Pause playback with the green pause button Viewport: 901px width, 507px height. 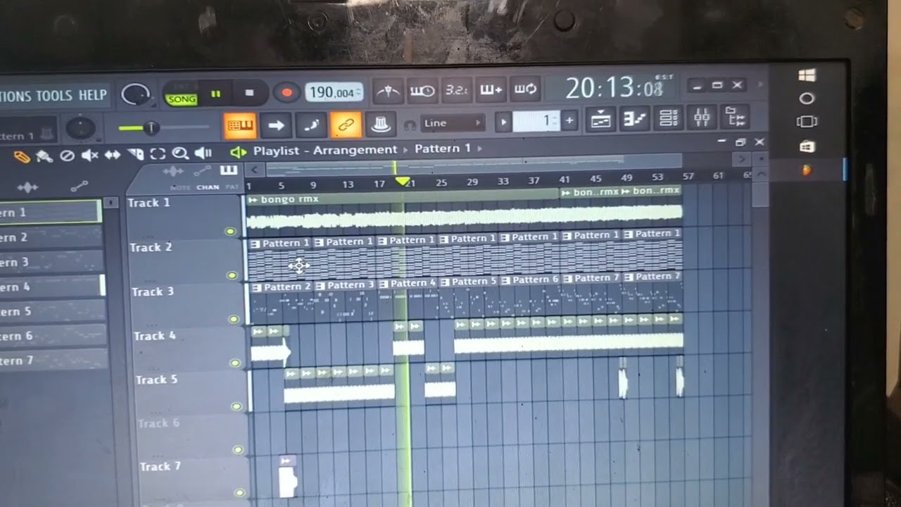(x=216, y=94)
